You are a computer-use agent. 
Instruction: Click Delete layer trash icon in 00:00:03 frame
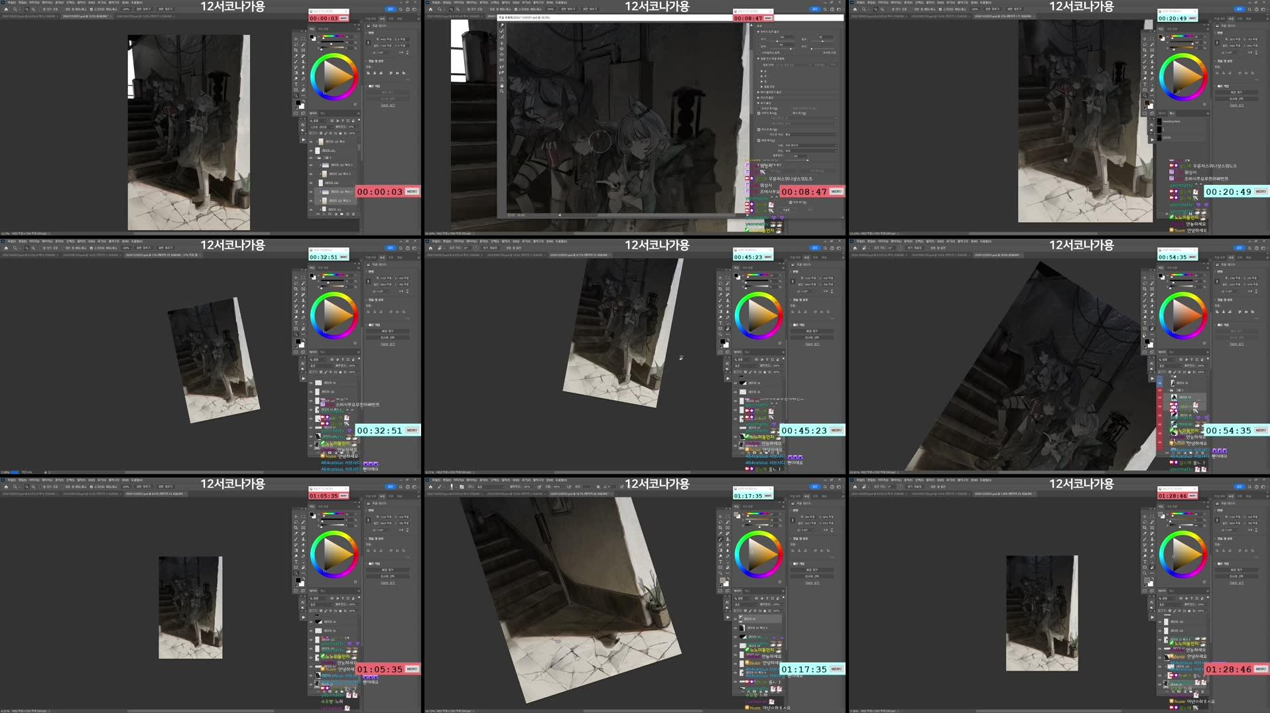click(353, 214)
